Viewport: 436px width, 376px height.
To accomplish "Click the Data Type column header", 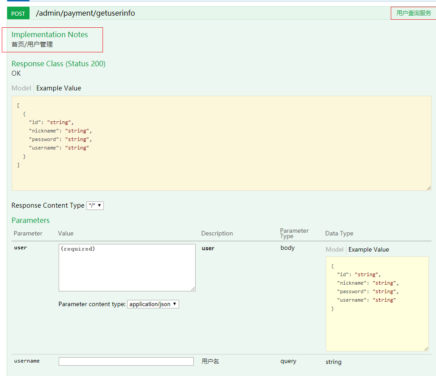I will [x=339, y=233].
